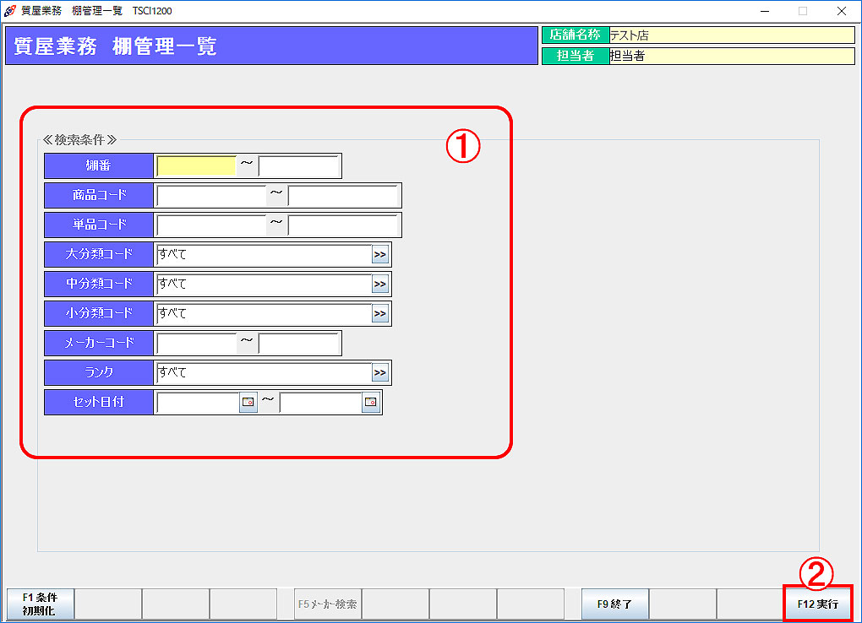Viewport: 862px width, 623px height.
Task: Click the 中分類コード field showing すべて
Action: (264, 284)
